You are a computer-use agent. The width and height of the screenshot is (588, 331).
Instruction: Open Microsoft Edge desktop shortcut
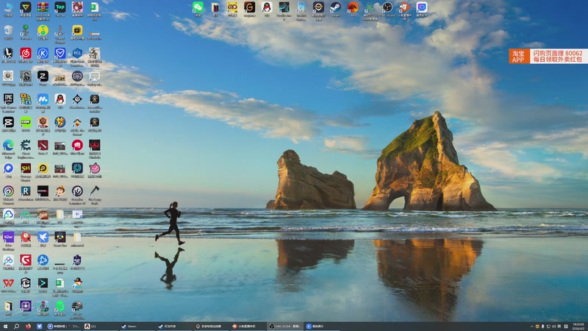click(8, 146)
